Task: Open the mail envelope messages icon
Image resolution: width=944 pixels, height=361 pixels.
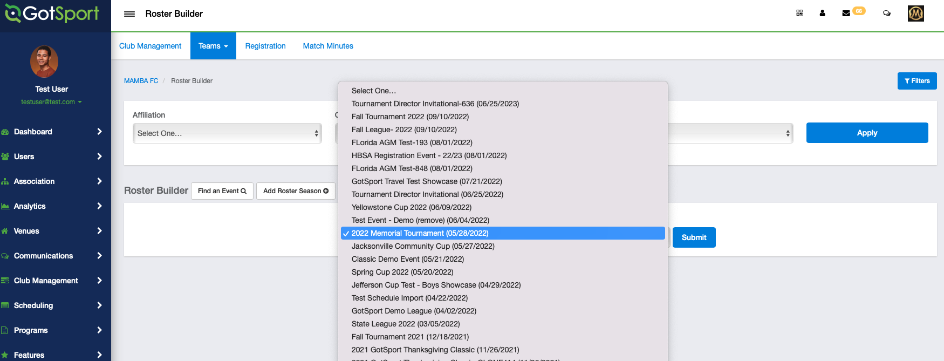Action: tap(846, 13)
